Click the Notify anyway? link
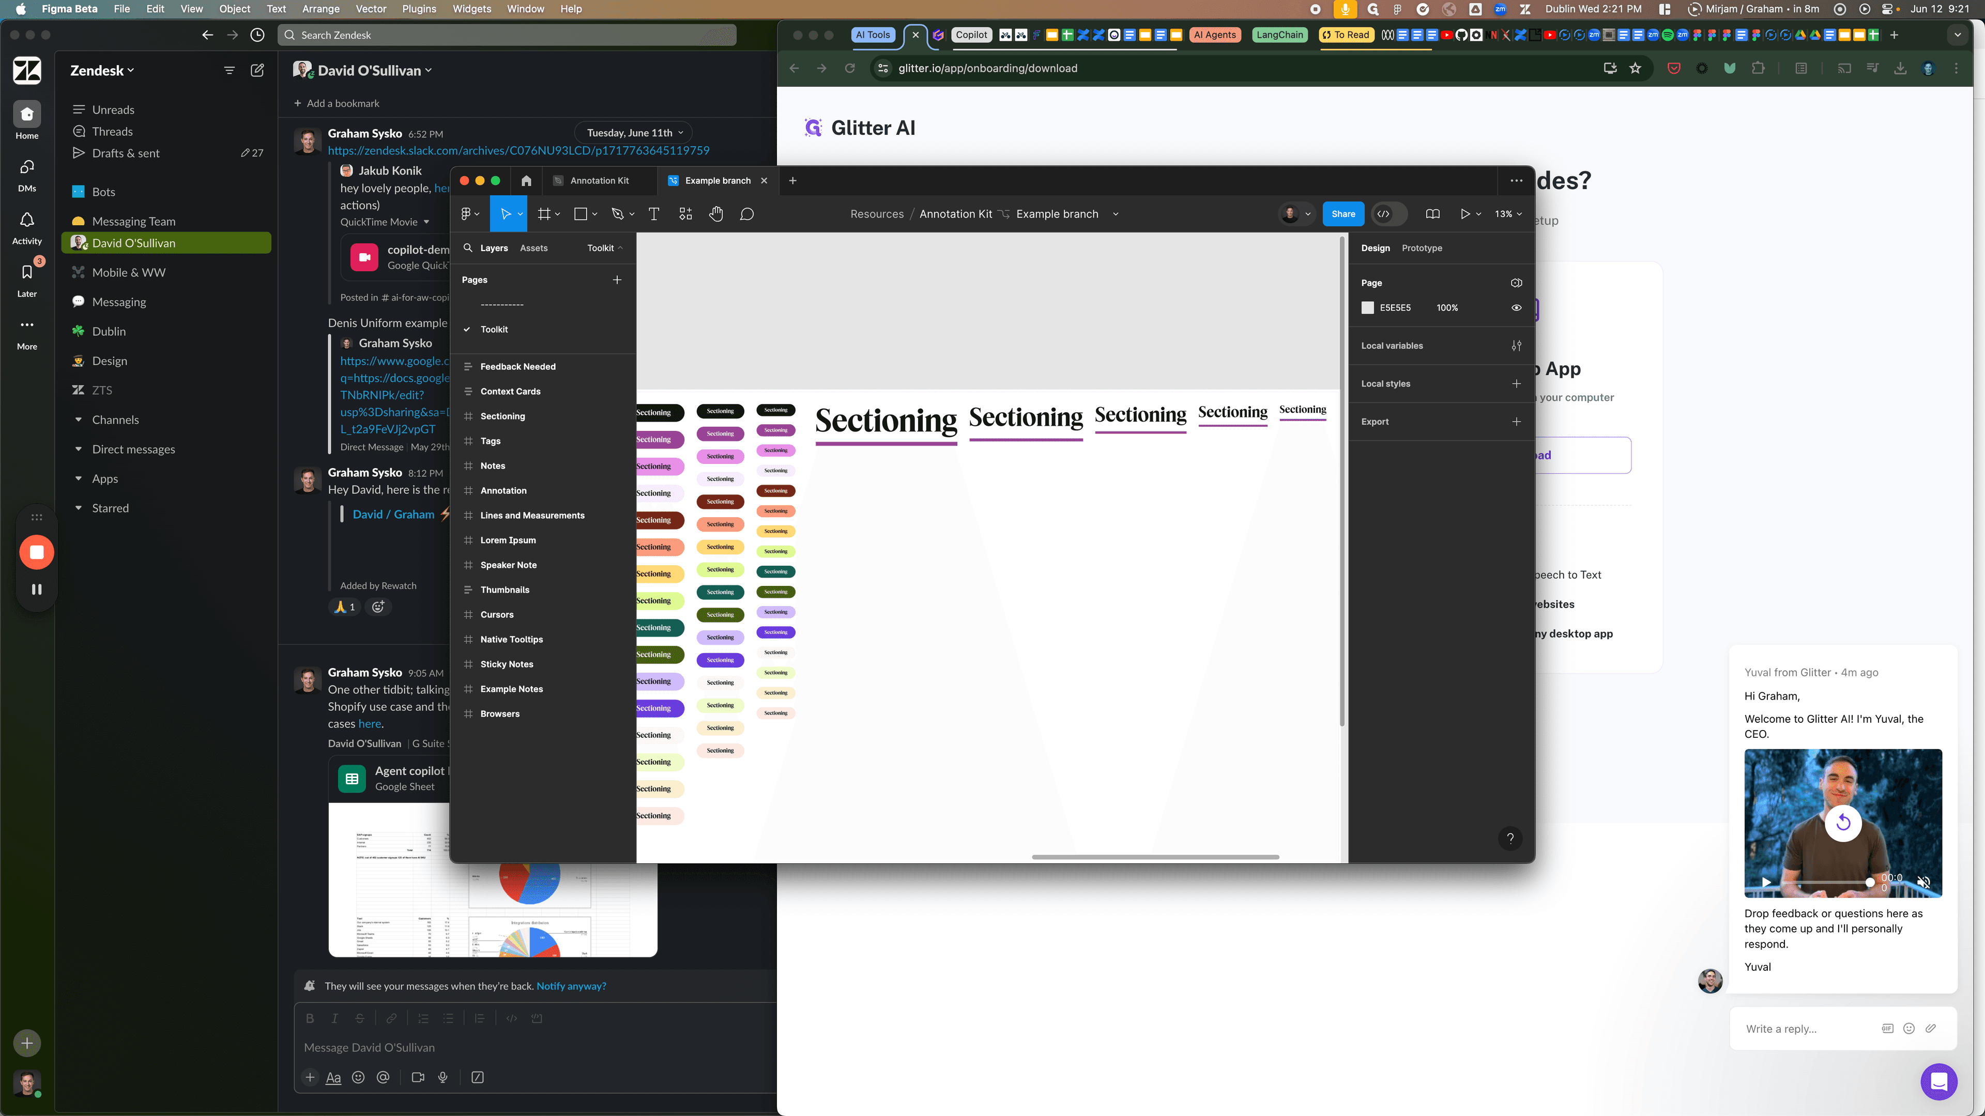 pos(571,986)
